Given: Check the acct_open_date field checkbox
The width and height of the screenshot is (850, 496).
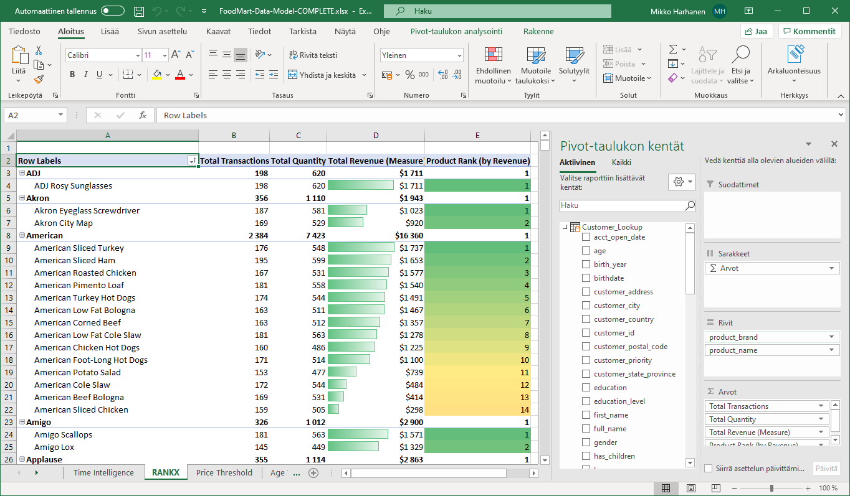Looking at the screenshot, I should (586, 237).
